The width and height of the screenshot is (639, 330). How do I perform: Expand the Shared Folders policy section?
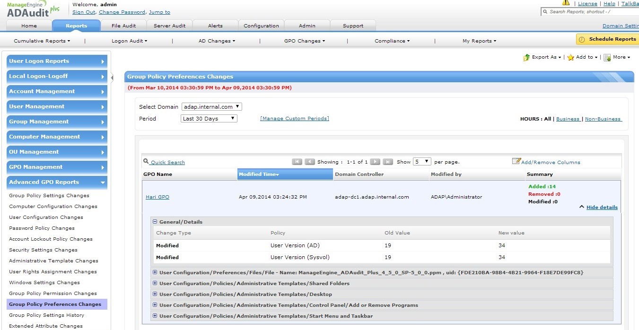[x=155, y=284]
